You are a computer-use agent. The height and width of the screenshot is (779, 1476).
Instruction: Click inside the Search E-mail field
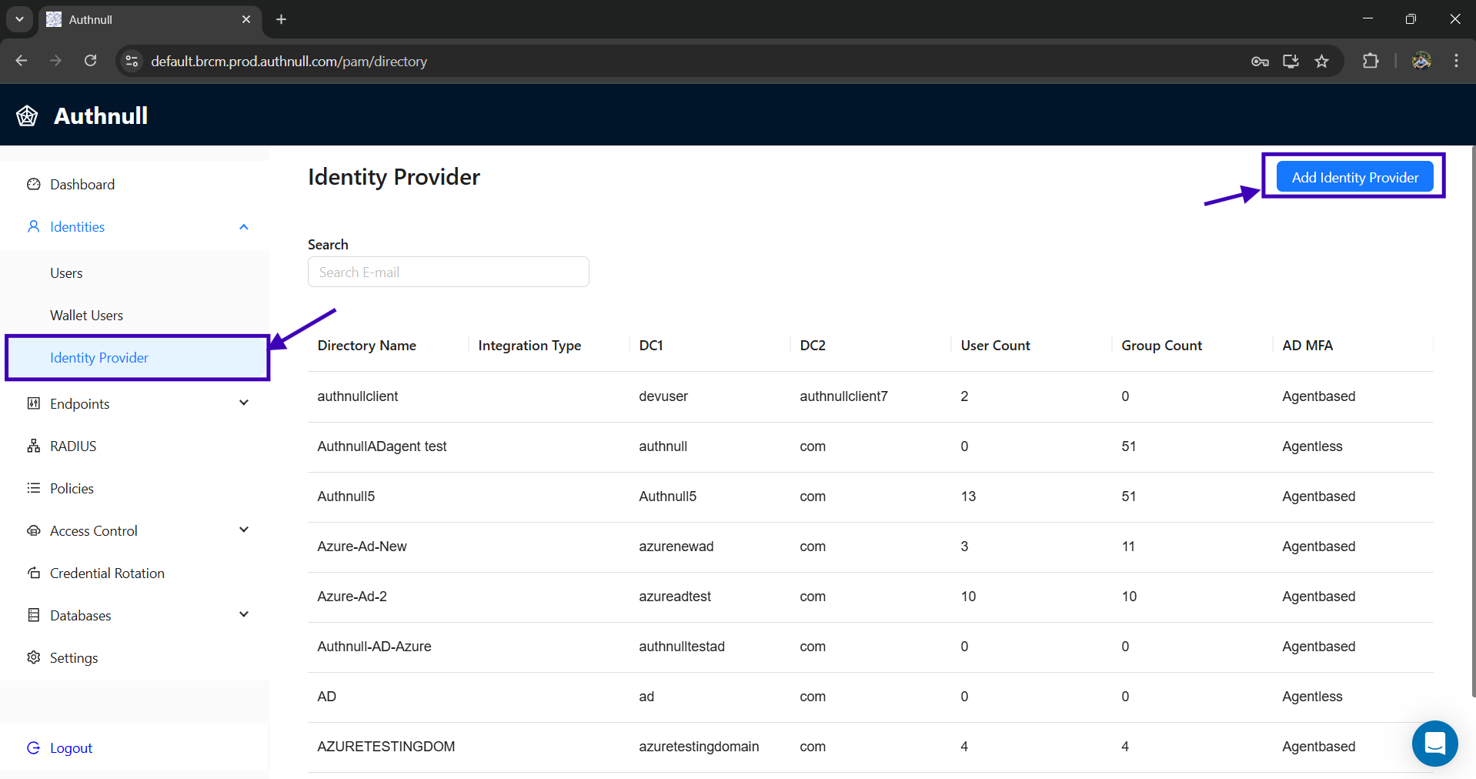[449, 271]
